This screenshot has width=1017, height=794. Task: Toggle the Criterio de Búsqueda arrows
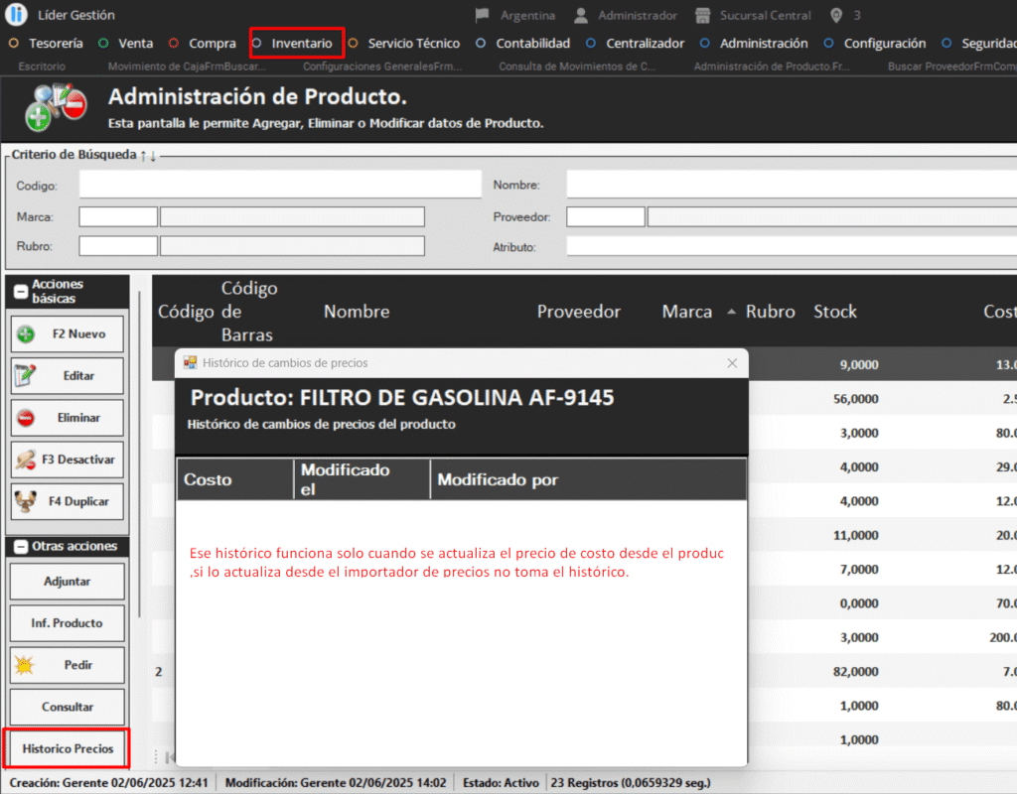pos(148,155)
